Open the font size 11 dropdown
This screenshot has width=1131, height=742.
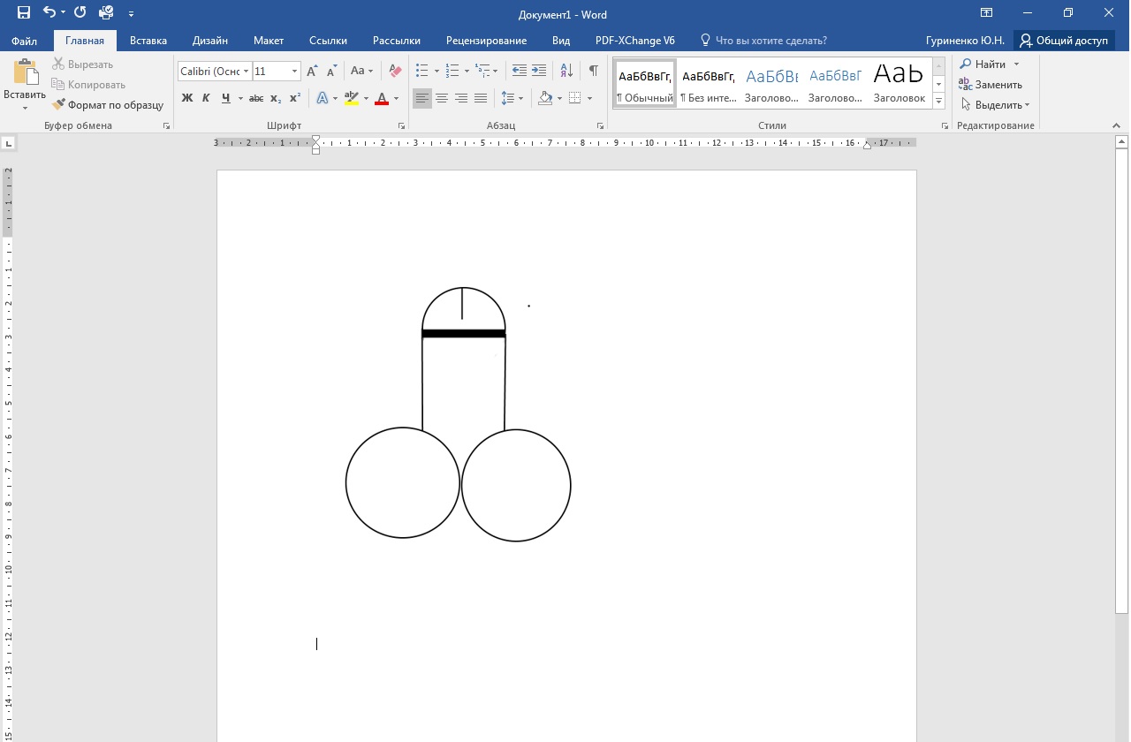294,72
